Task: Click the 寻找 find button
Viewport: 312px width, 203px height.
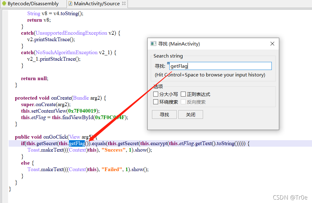Action: coord(164,114)
